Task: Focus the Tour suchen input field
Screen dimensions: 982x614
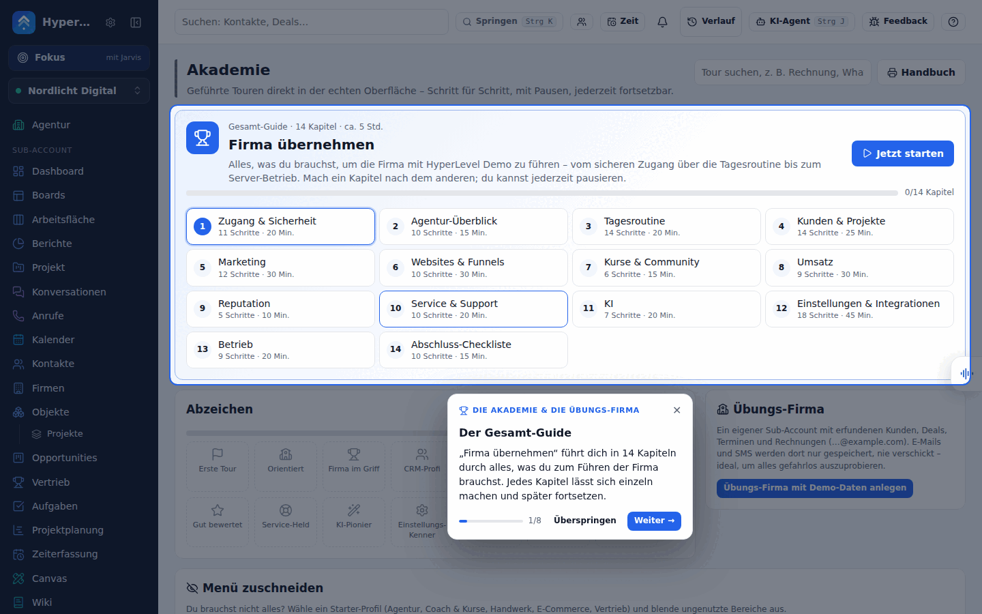Action: [x=783, y=72]
